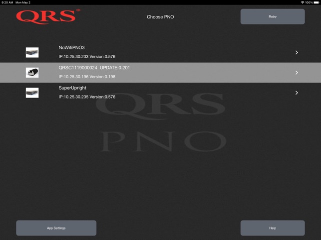
Task: Click the Choose PNO title
Action: coord(160,17)
